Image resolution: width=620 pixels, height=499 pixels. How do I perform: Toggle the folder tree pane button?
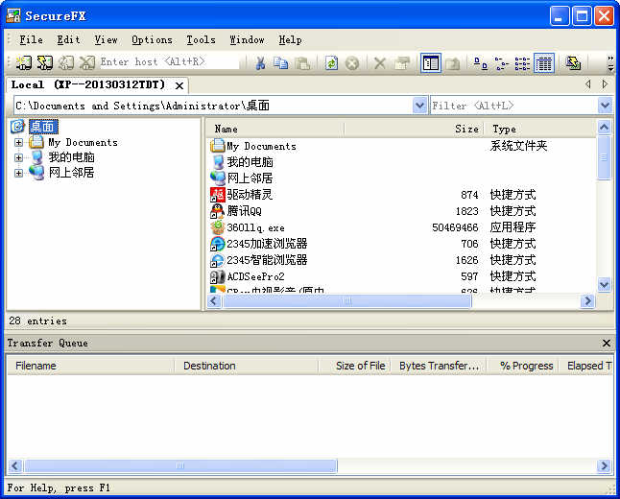pos(431,63)
